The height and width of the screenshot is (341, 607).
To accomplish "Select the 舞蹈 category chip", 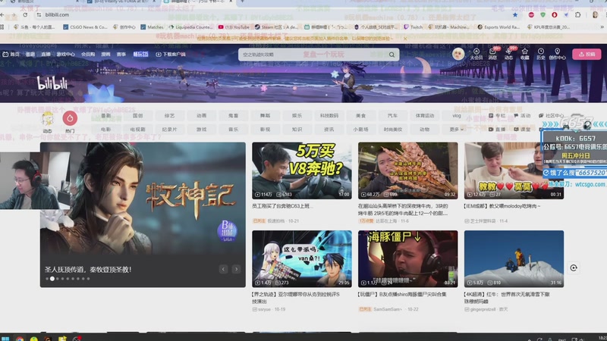I will (265, 116).
